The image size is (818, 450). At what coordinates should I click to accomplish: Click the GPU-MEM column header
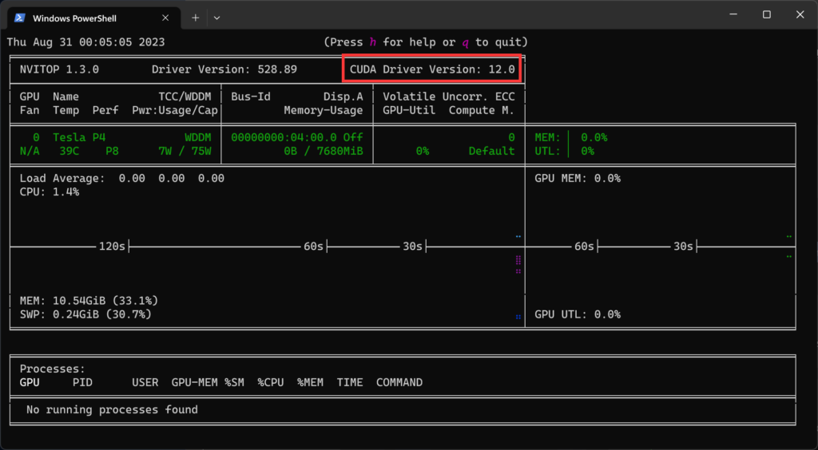point(195,382)
